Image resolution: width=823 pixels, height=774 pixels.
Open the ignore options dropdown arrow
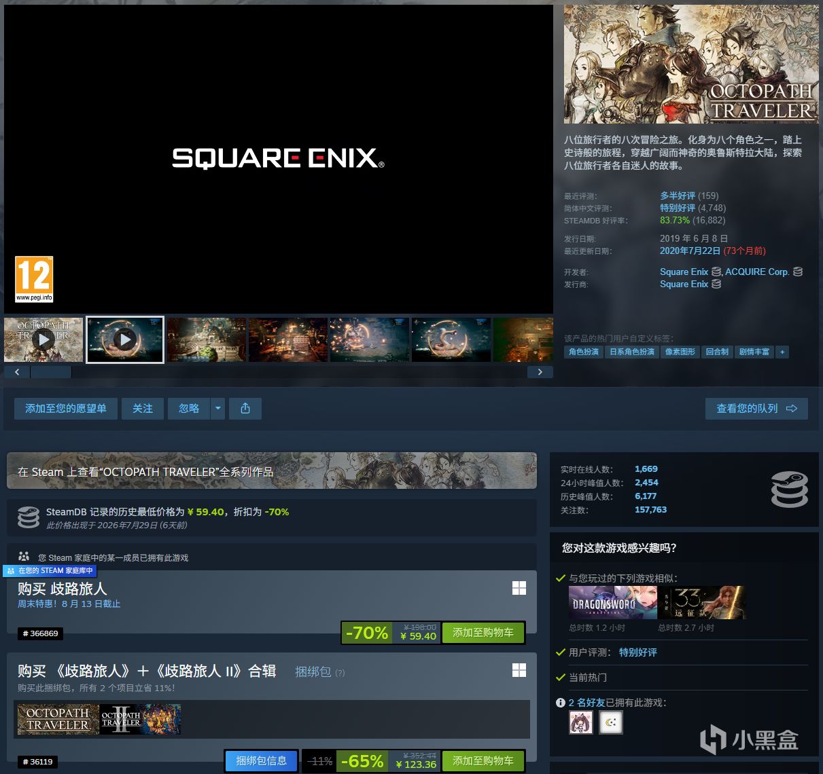(217, 408)
